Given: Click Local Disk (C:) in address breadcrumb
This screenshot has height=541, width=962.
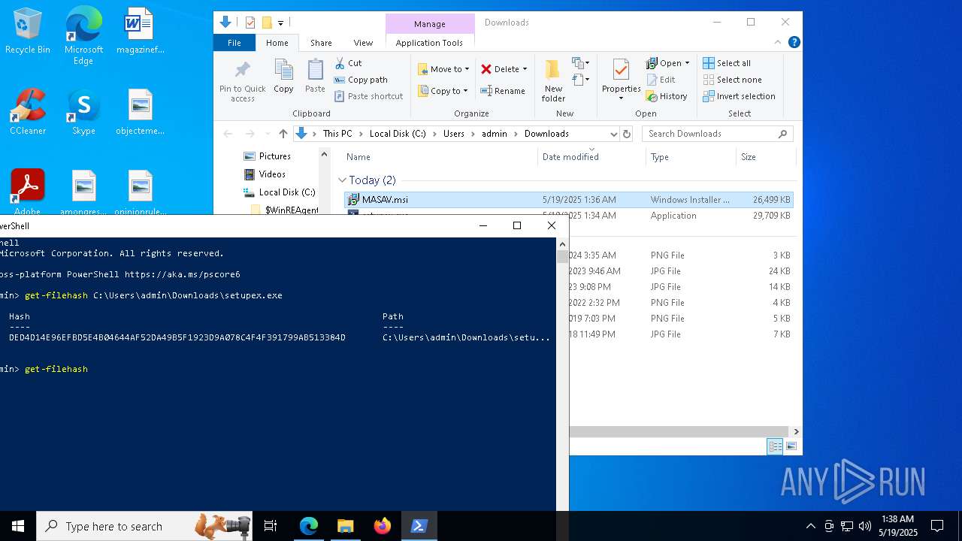Looking at the screenshot, I should [398, 134].
